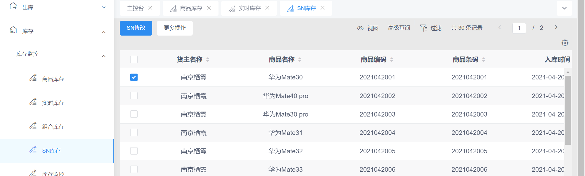Screen dimensions: 585x176
Task: Click the 库存 warehouse icon in sidebar
Action: coord(13,30)
